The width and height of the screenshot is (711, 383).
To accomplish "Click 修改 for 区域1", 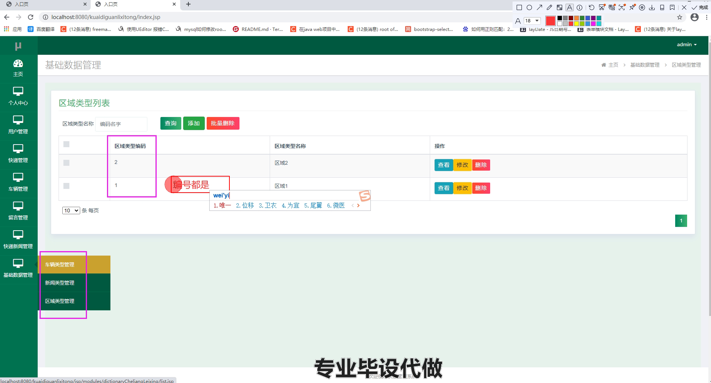I will (462, 188).
